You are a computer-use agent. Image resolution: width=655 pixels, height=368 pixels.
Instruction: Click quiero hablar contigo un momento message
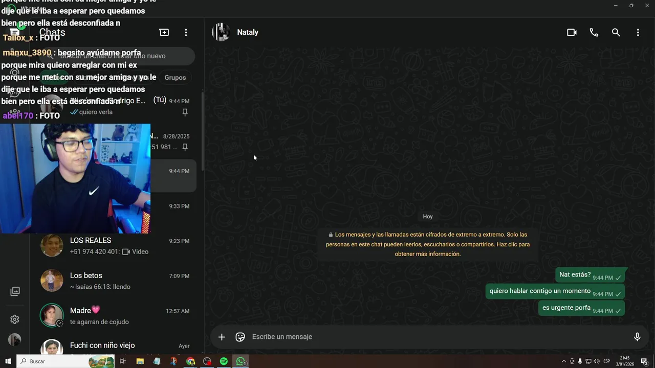tap(555, 291)
